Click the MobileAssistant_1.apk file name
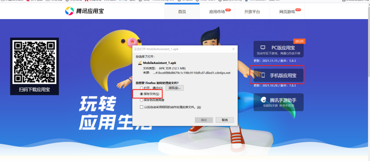 pyautogui.click(x=159, y=63)
